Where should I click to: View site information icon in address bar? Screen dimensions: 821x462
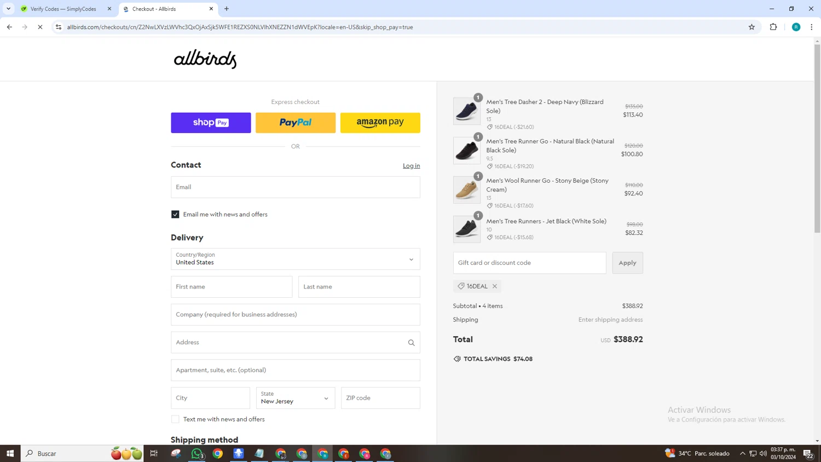59,27
